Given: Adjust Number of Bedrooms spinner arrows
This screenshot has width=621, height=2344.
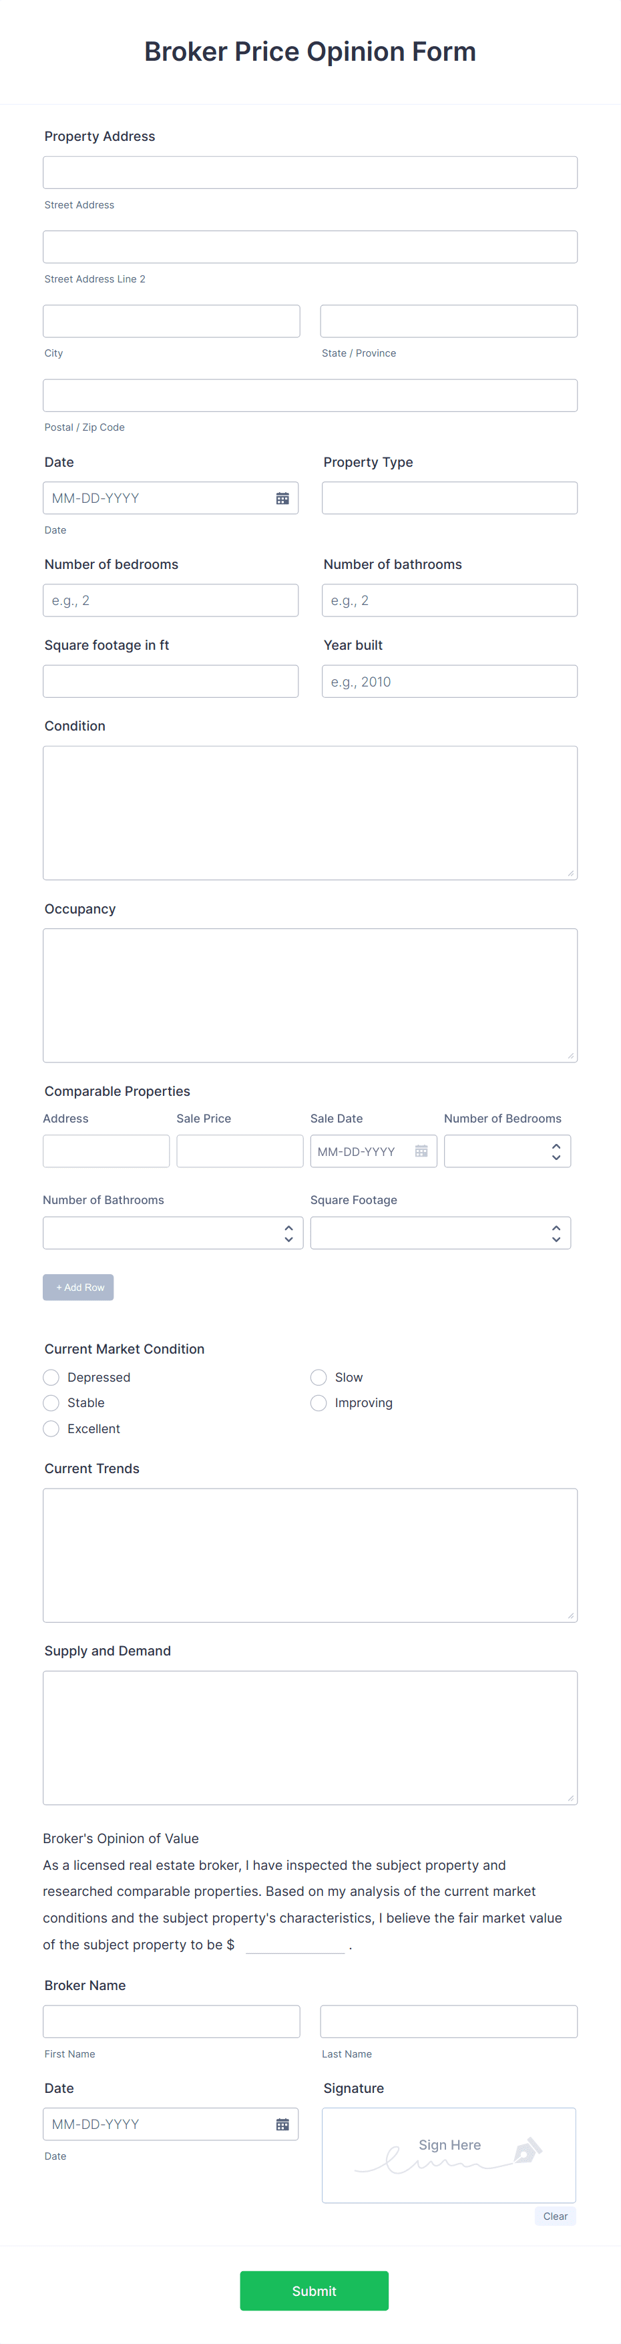Looking at the screenshot, I should click(x=556, y=1151).
